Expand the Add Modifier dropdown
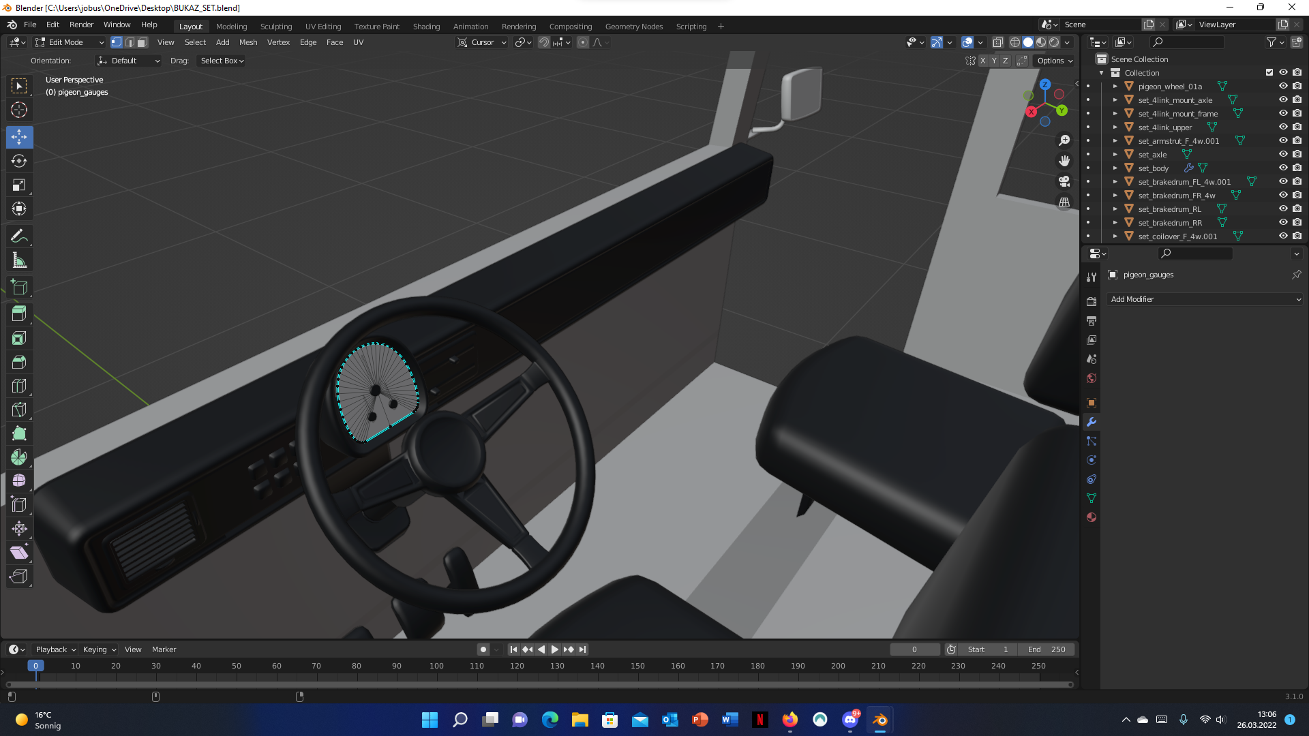 pyautogui.click(x=1205, y=299)
